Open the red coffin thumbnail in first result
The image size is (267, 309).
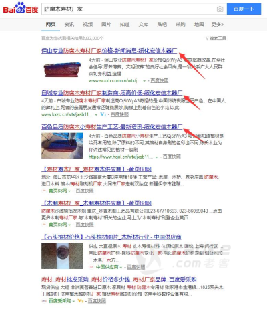(62, 70)
